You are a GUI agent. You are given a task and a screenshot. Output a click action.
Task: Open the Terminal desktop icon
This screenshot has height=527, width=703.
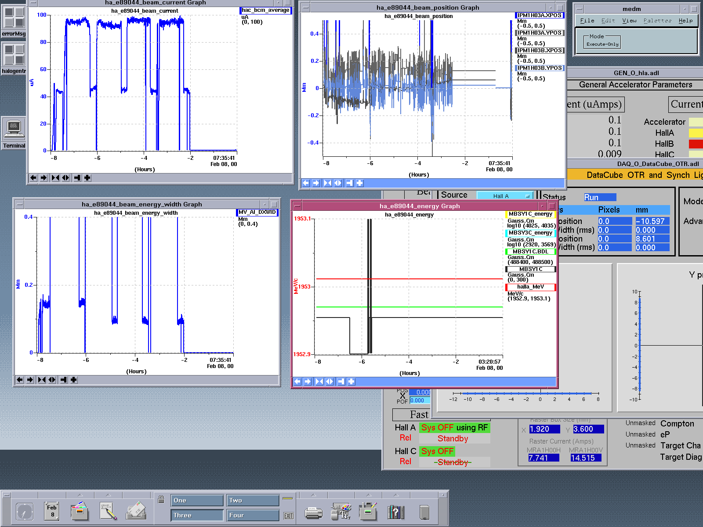[x=14, y=130]
